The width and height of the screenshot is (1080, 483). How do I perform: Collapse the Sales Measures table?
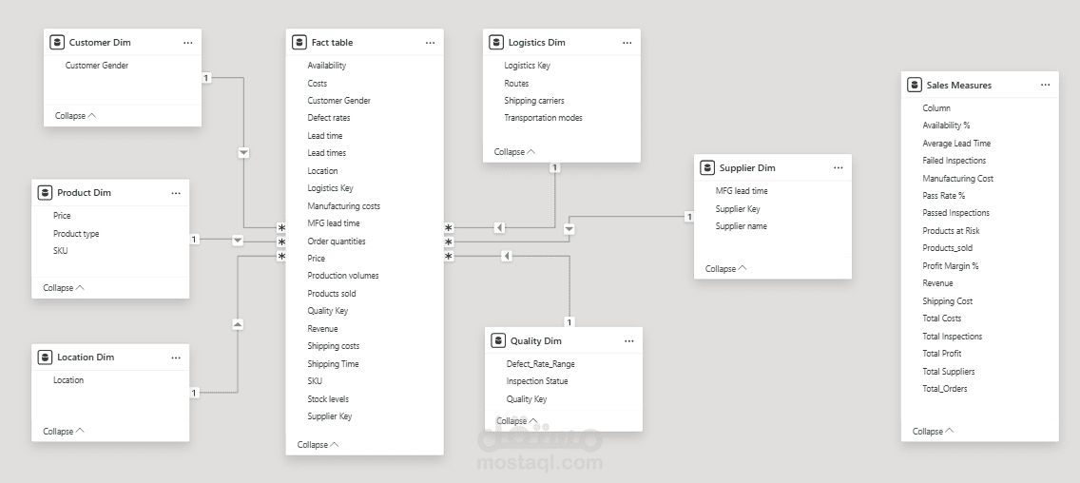tap(934, 432)
